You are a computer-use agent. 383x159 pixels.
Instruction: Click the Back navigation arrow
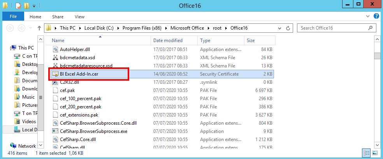coord(11,28)
